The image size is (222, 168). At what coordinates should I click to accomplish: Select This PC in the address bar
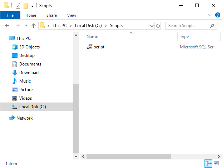pyautogui.click(x=60, y=26)
